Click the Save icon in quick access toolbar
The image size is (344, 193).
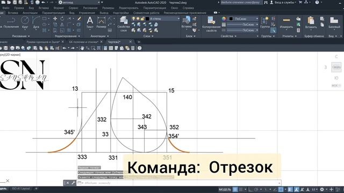pos(15,2)
